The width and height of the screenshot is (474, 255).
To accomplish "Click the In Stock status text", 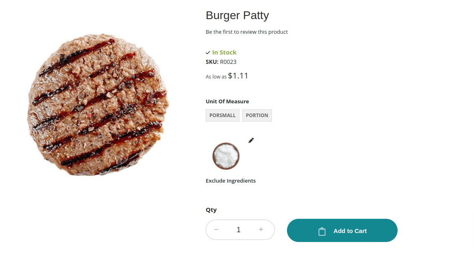I will 224,52.
